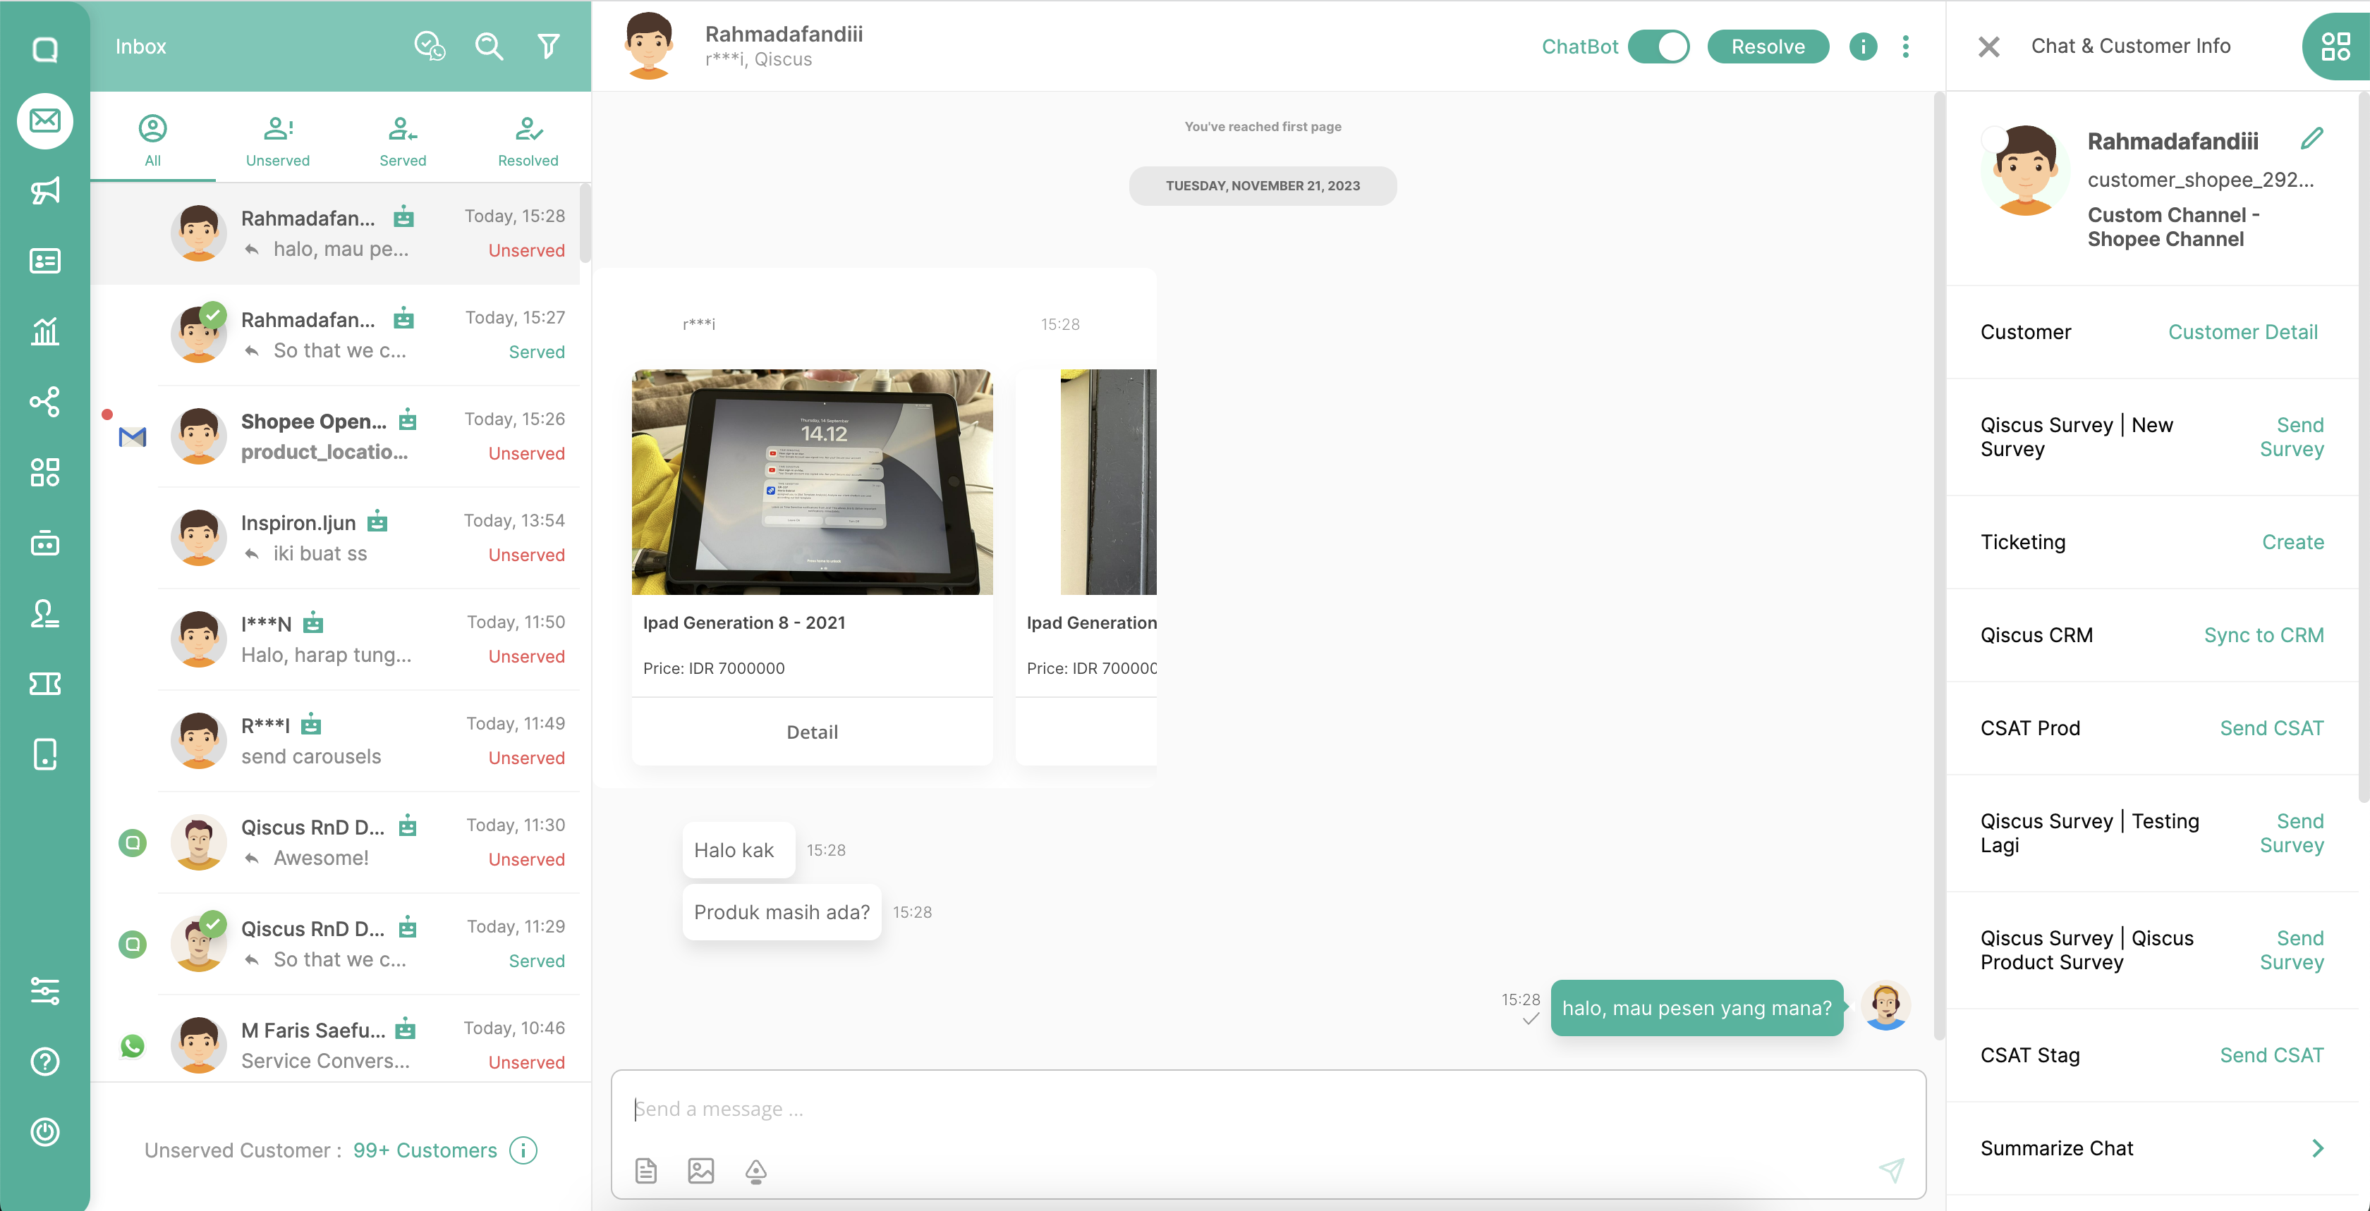Viewport: 2370px width, 1211px height.
Task: Click Create for Ticketing
Action: tap(2292, 541)
